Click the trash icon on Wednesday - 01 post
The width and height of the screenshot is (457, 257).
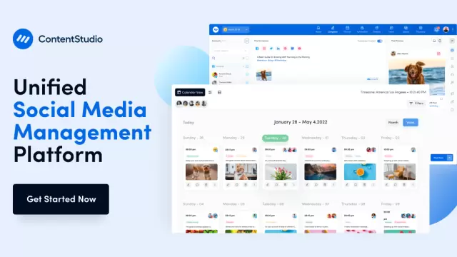[x=325, y=185]
